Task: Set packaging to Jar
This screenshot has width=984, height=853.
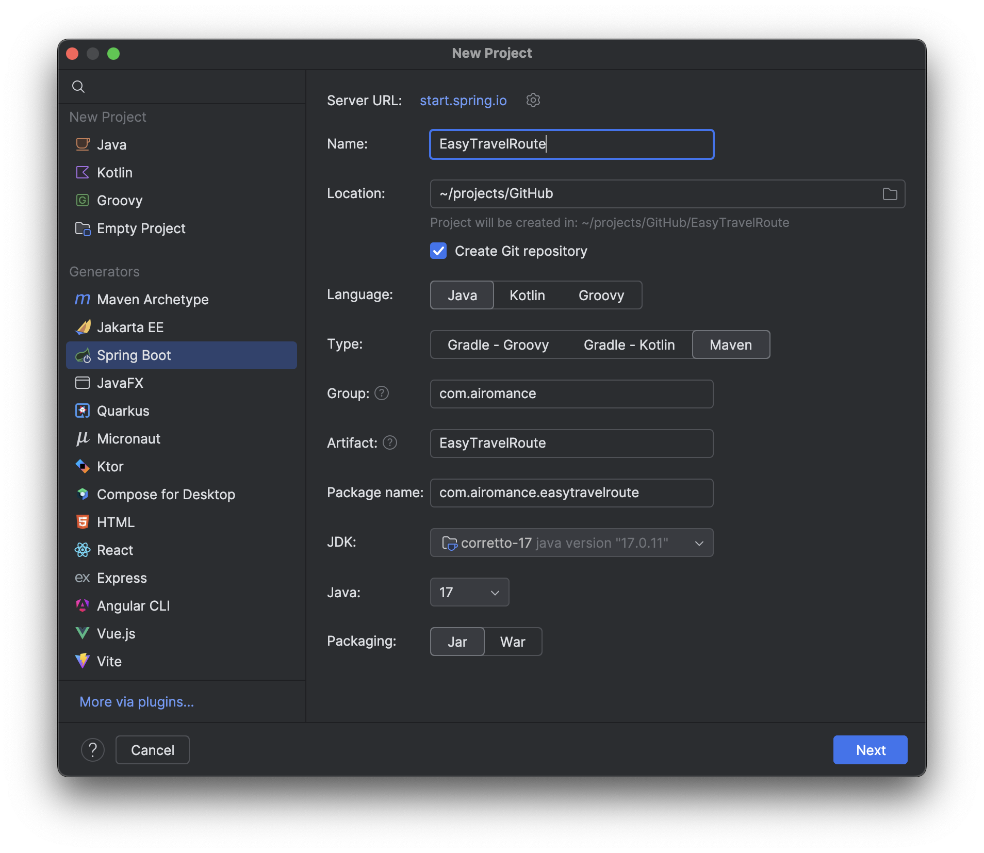Action: 457,642
